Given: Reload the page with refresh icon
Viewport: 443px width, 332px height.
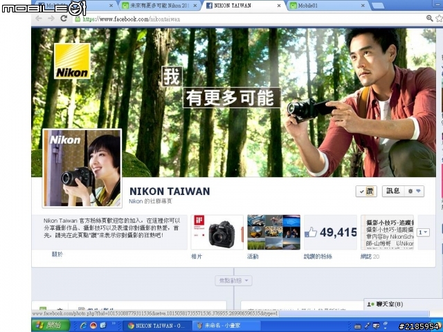Looking at the screenshot, I should tap(64, 19).
